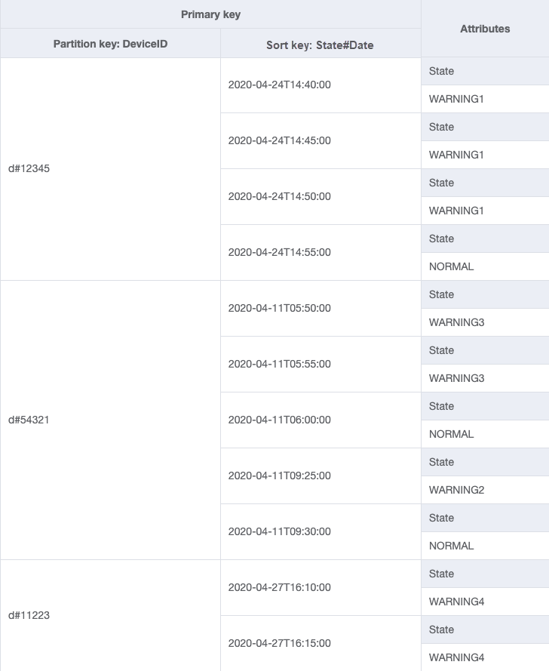Pick the 2020-04-11T05:55:00 sort key cell
549x671 pixels.
click(279, 364)
